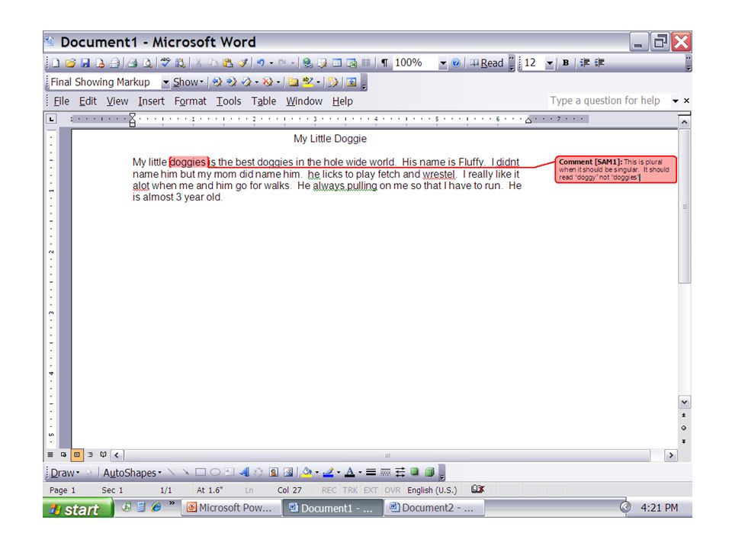Open the font size 12 dropdown

(550, 63)
